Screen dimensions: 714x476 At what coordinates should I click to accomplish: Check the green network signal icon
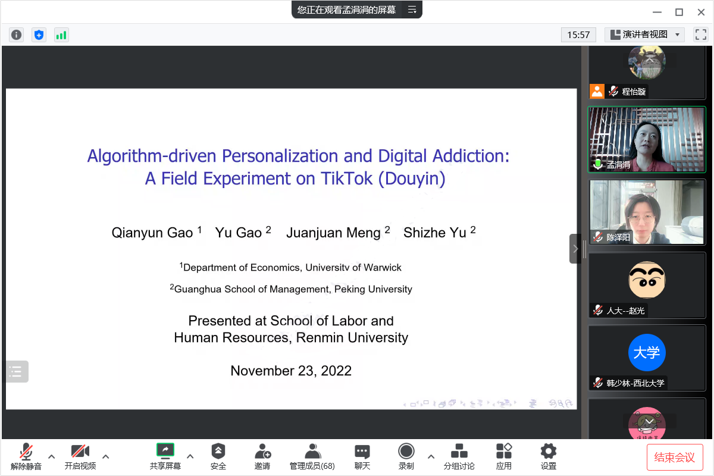click(61, 35)
